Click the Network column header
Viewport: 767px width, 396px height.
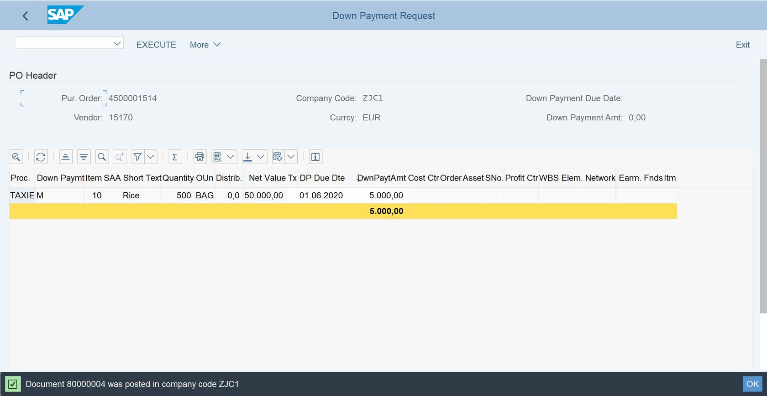click(600, 178)
